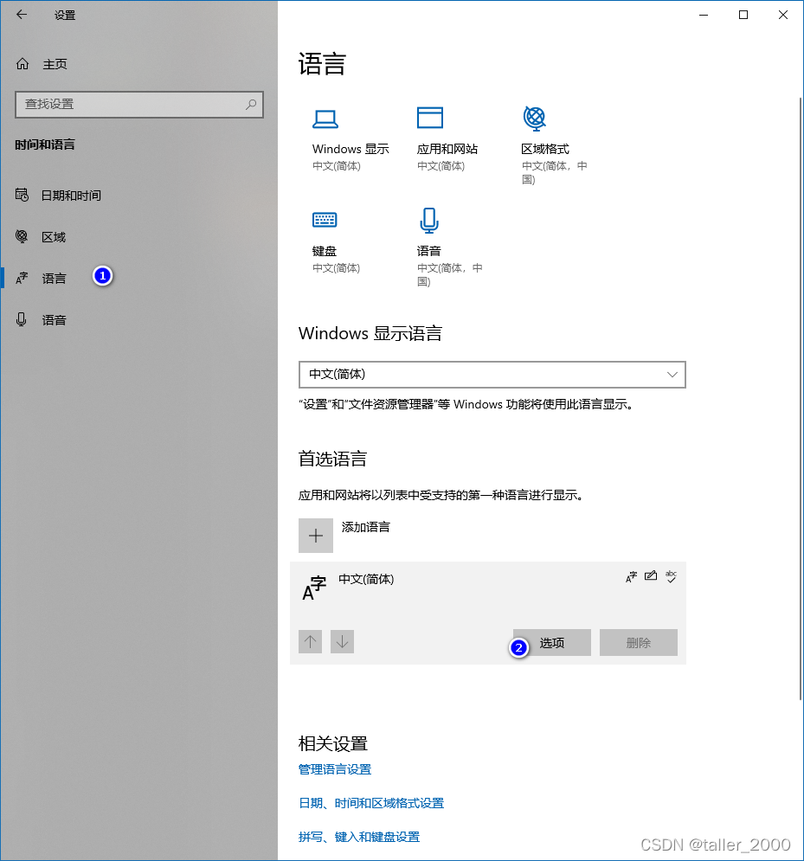Move language down with the down arrow

(342, 642)
